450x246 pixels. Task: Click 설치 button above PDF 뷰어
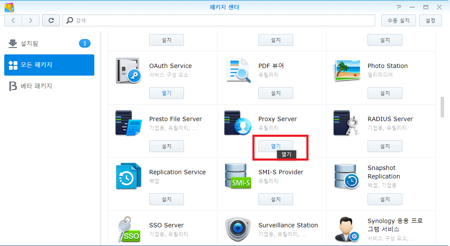[276, 40]
